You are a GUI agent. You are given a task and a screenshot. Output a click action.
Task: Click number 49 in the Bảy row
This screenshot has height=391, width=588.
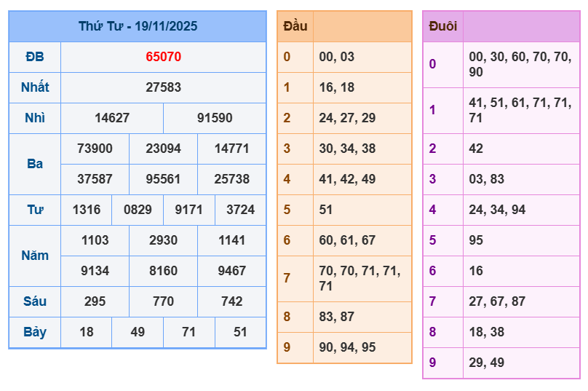[x=138, y=332]
